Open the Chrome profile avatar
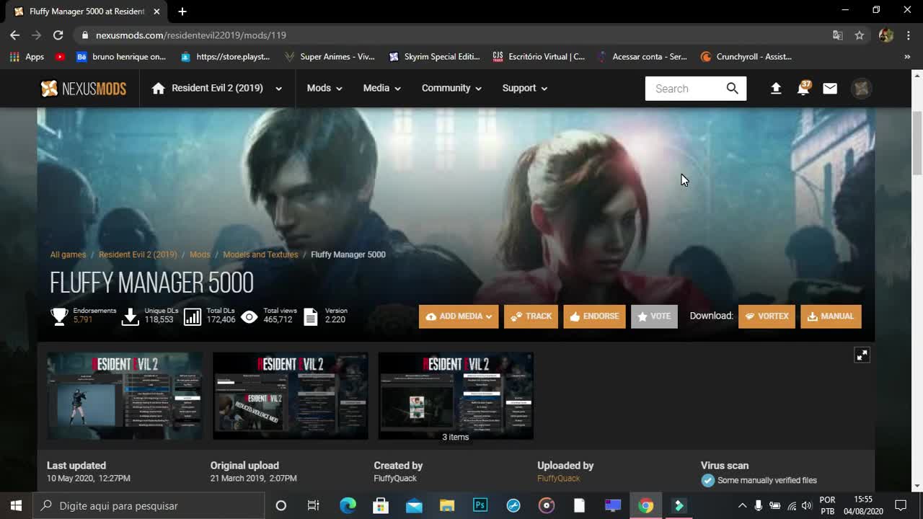 [x=886, y=35]
